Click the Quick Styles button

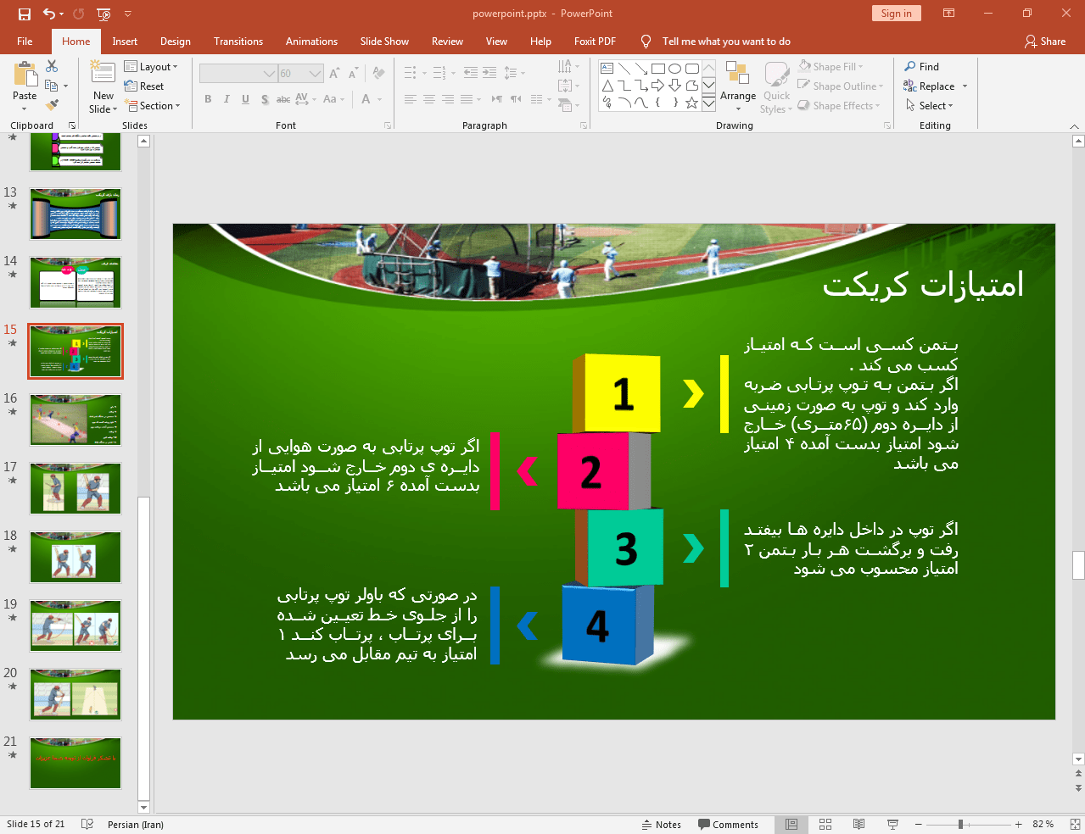click(x=776, y=87)
